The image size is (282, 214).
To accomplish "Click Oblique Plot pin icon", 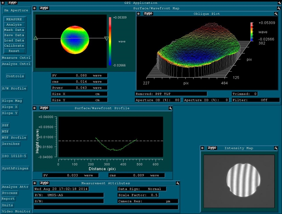I will click(276, 14).
